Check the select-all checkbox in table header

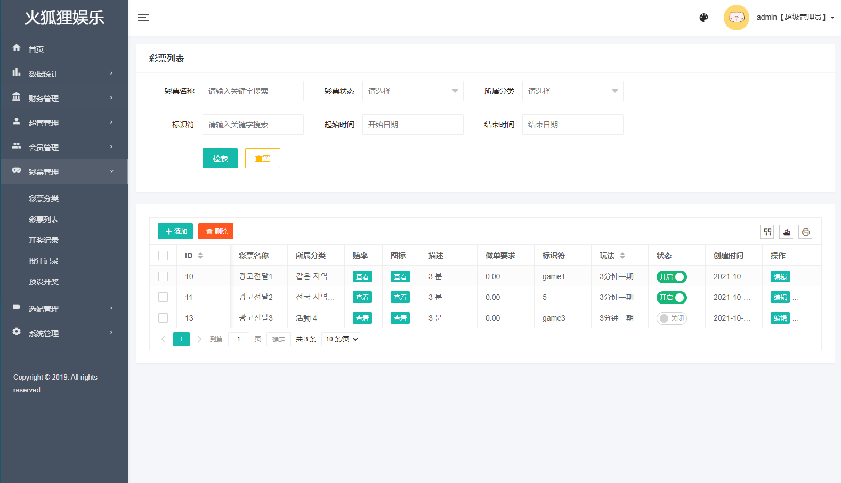coord(163,256)
